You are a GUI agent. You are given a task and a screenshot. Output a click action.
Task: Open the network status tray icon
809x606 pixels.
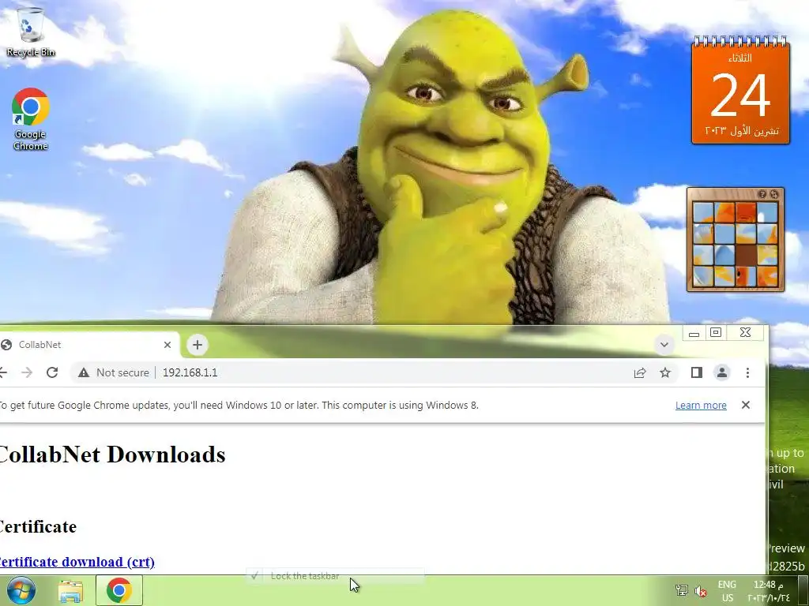tap(682, 590)
